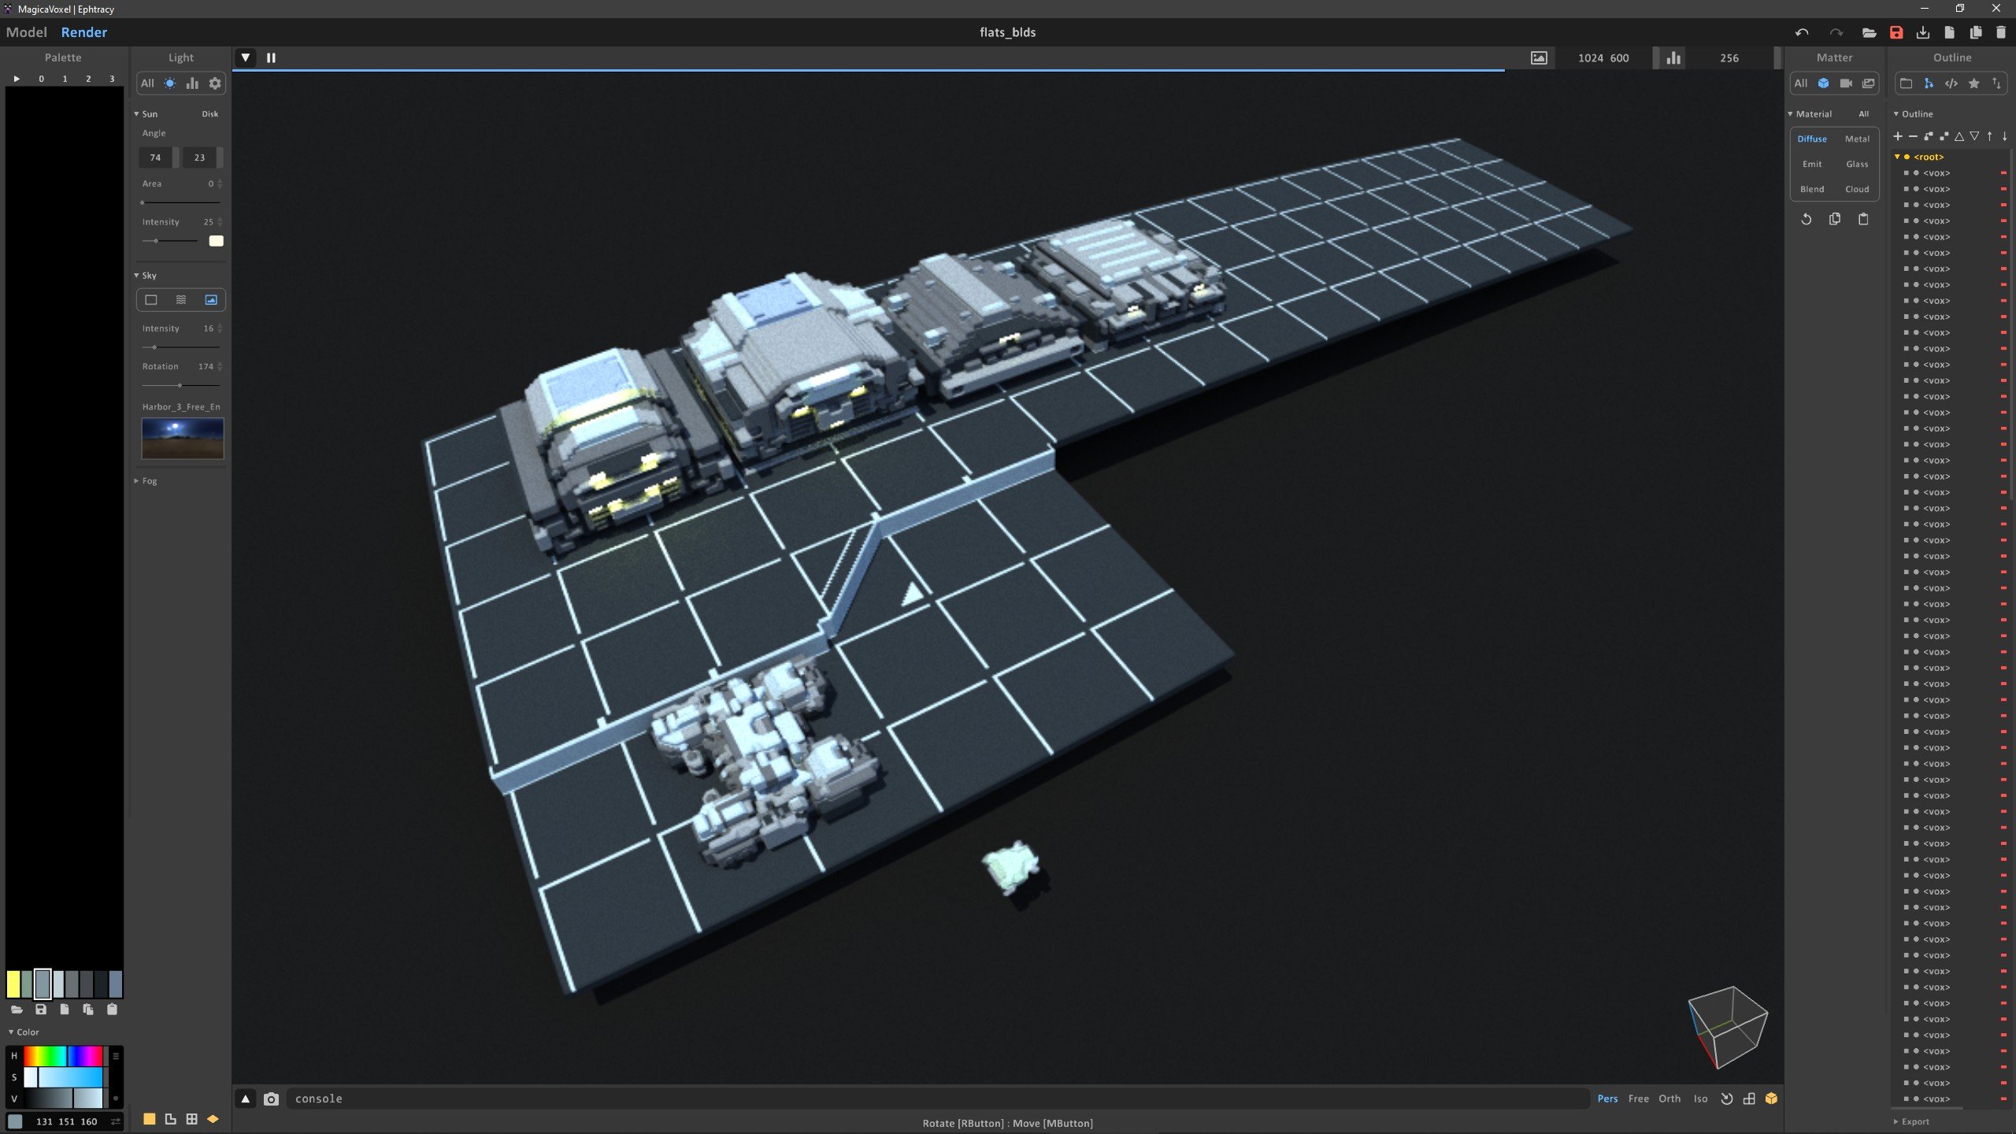Click the trash icon in the top bar

pos(2001,32)
